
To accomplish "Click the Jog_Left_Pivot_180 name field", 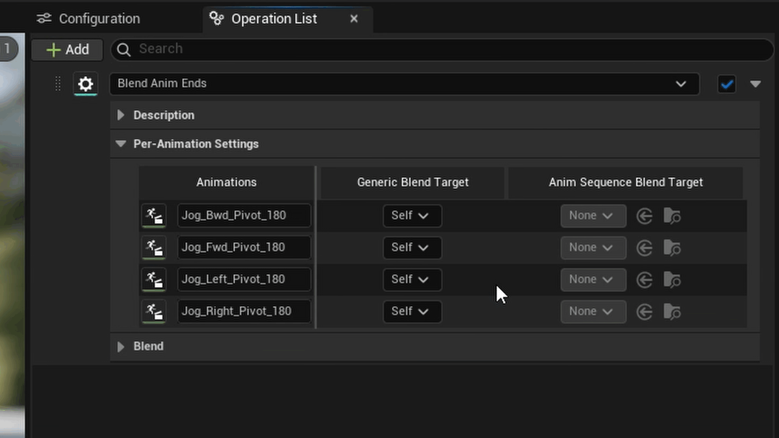I will pyautogui.click(x=244, y=279).
